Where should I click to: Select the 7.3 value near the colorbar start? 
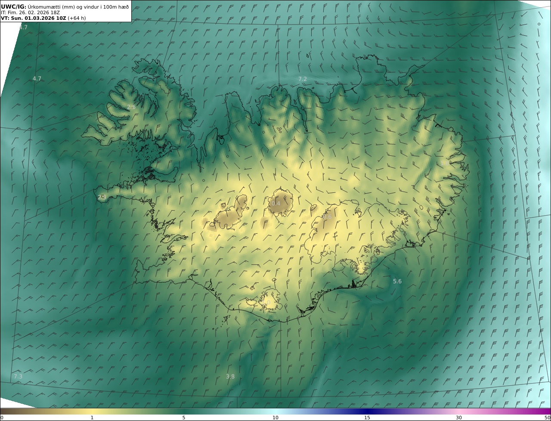(x=18, y=376)
